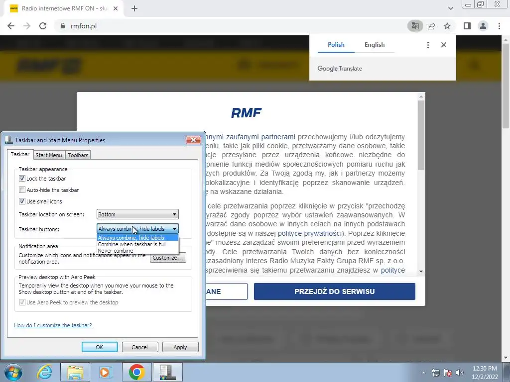Viewport: 510px width, 382px height.
Task: Select Polish in Translate popup
Action: [336, 45]
